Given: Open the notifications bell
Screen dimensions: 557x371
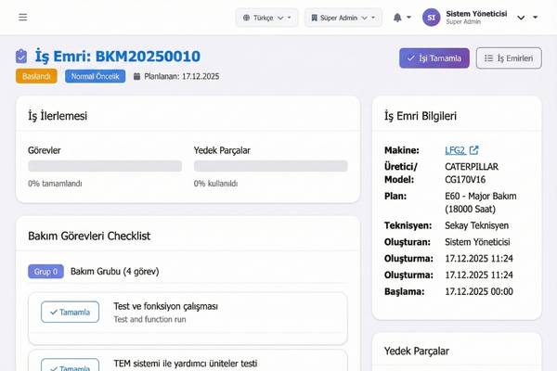Looking at the screenshot, I should pos(397,18).
